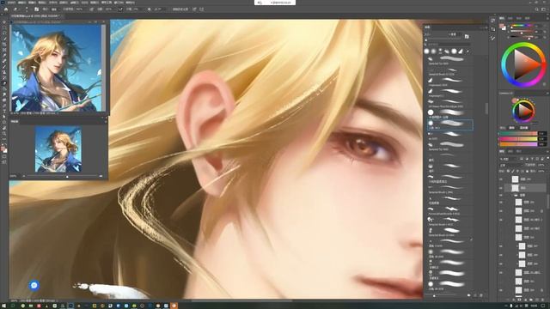Viewport: 550px width, 309px height.
Task: Open the Color panel flyout menu
Action: tap(547, 18)
